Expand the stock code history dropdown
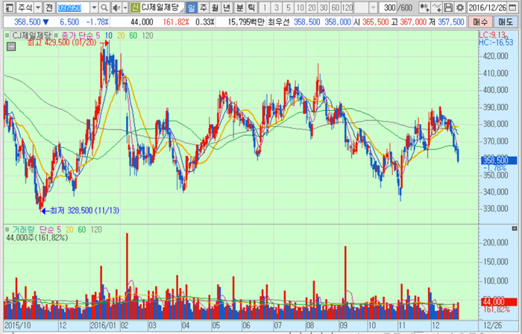Image resolution: width=522 pixels, height=334 pixels. [94, 7]
